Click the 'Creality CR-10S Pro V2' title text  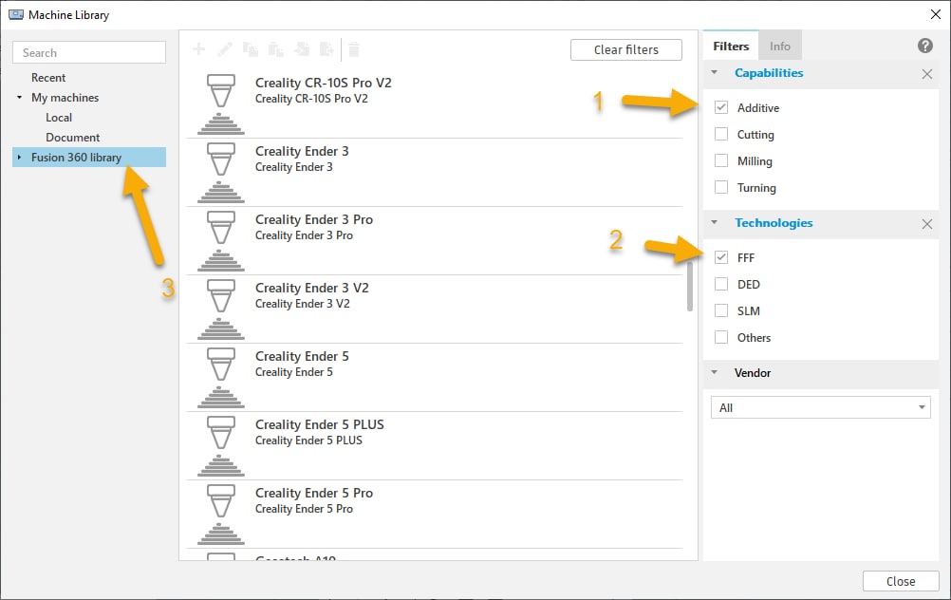[x=324, y=83]
